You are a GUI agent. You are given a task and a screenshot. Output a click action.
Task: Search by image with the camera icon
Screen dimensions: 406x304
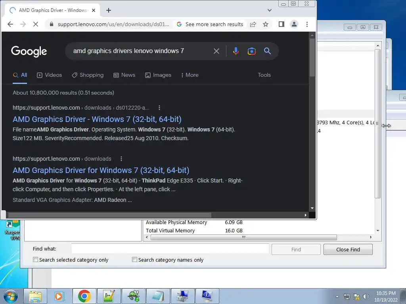coord(252,51)
